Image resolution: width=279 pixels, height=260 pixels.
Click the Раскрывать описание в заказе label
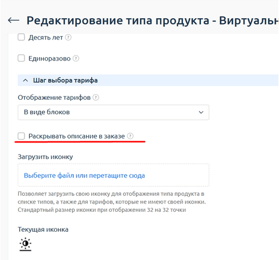(77, 136)
